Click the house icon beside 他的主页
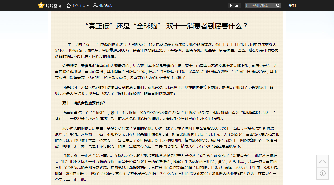The width and height of the screenshot is (334, 185). pyautogui.click(x=69, y=6)
